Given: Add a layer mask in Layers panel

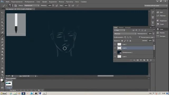Looking at the screenshot, I should pos(138,60).
